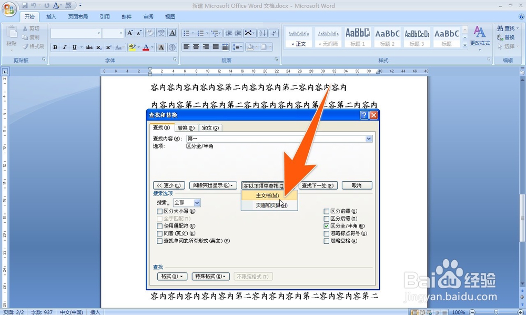Click the Sort icon
This screenshot has width=526, height=315.
262,33
